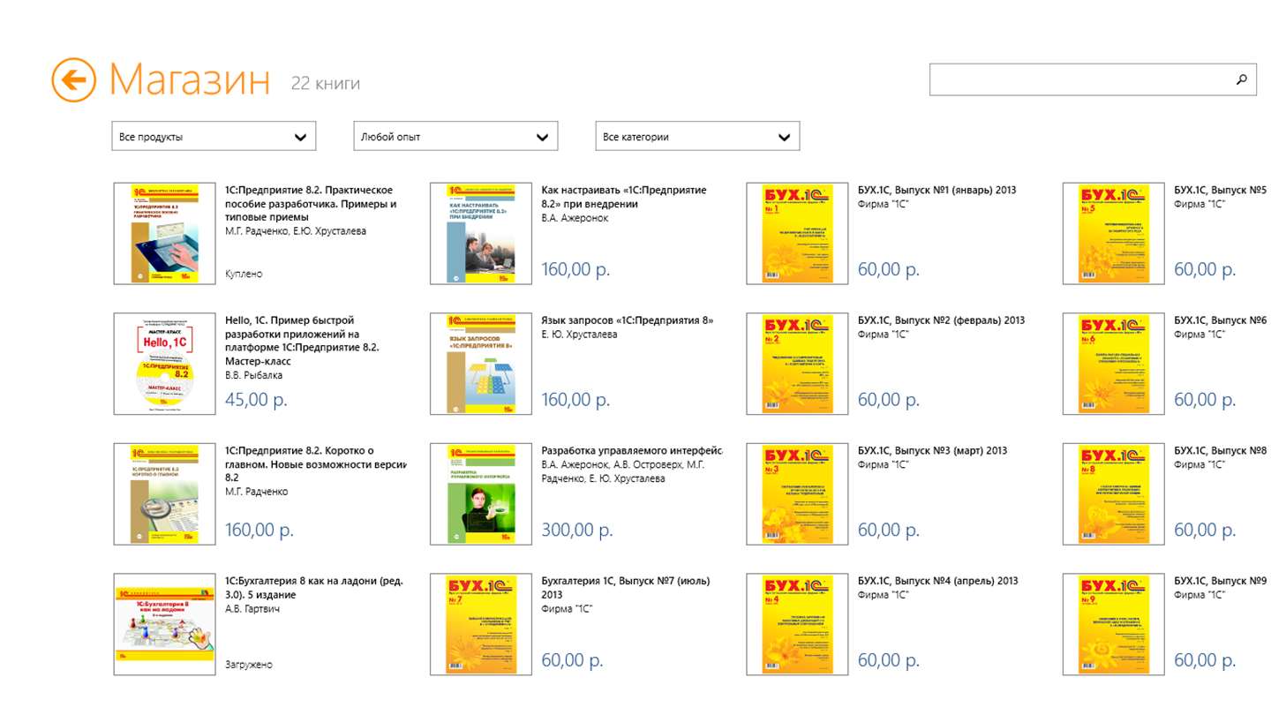Click author 'А.В. Гартвич'
This screenshot has width=1271, height=715.
coord(252,608)
